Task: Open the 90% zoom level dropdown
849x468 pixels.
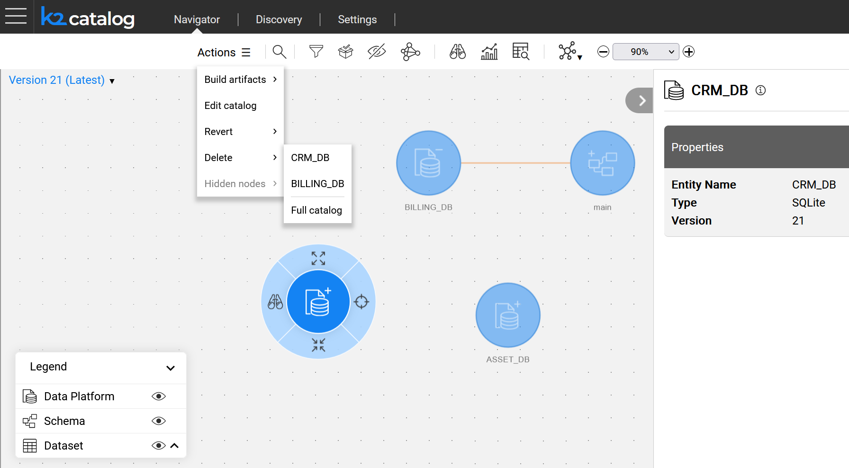Action: click(645, 52)
